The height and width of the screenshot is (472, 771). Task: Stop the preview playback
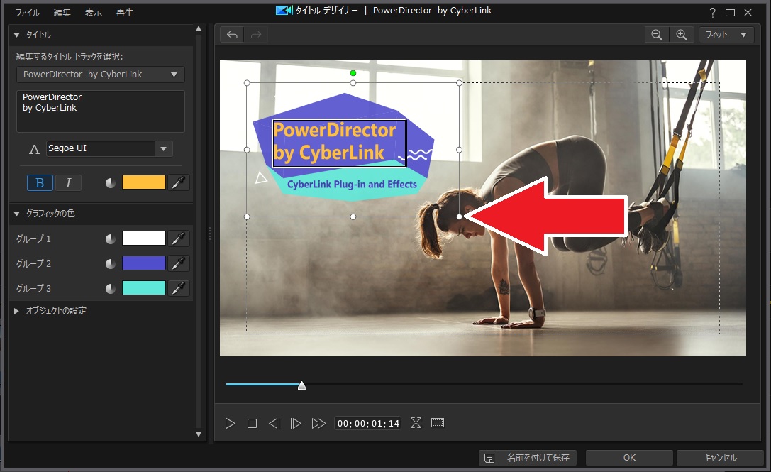(253, 423)
